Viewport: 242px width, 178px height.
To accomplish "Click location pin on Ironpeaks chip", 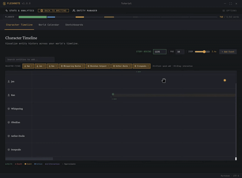I will [135, 66].
